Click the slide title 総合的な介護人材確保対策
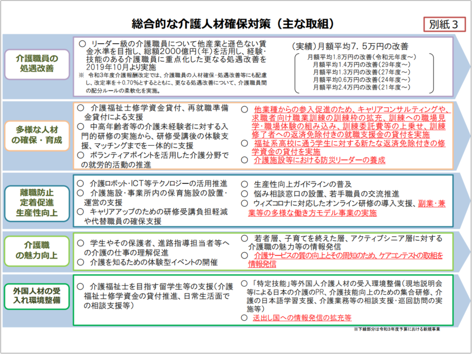This screenshot has width=472, height=354. [233, 24]
